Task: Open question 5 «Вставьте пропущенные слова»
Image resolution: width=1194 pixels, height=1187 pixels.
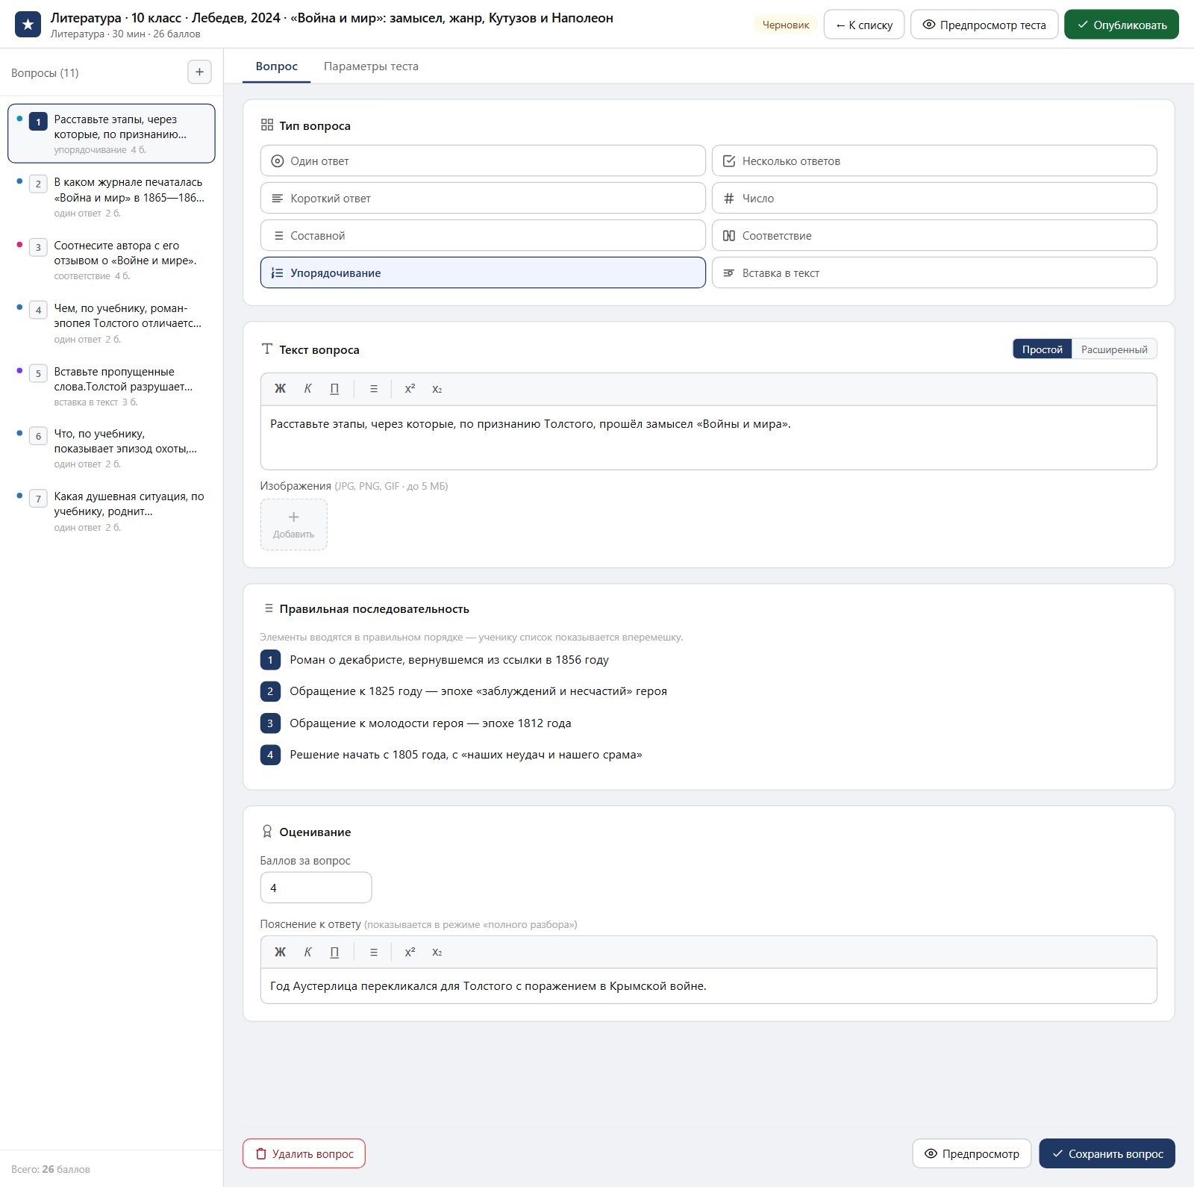Action: [x=111, y=386]
